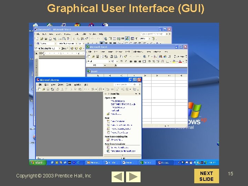
Task: Click Open folder icon in Access toolbar
Action: pos(44,89)
